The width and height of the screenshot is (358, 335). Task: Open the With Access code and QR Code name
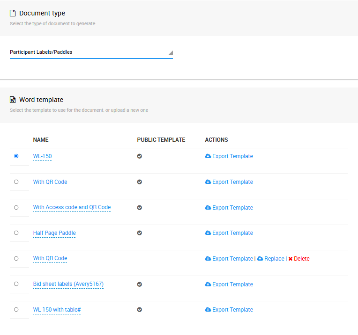pyautogui.click(x=72, y=207)
